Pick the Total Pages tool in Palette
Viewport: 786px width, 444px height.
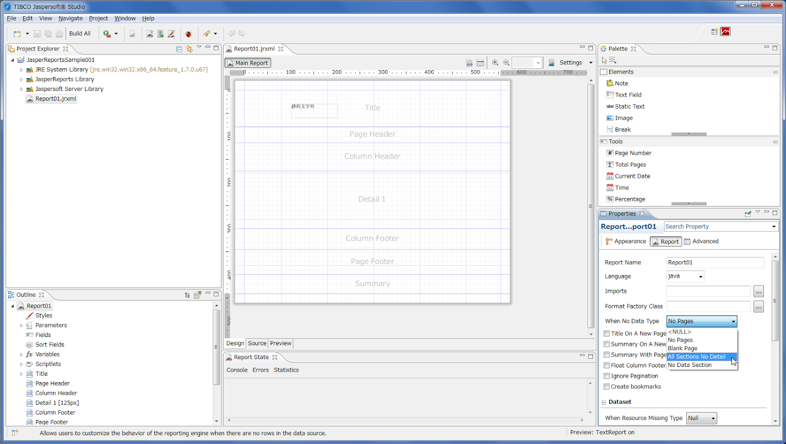pyautogui.click(x=626, y=165)
